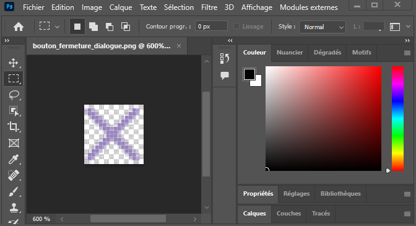The image size is (416, 226).
Task: Switch to the Motifs tab
Action: pyautogui.click(x=362, y=53)
